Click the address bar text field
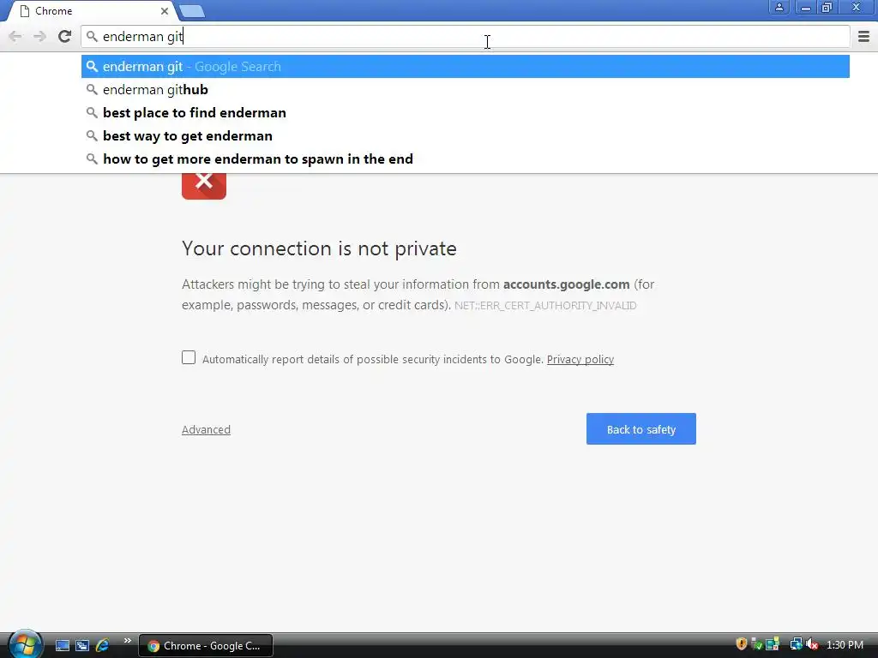 click(465, 36)
